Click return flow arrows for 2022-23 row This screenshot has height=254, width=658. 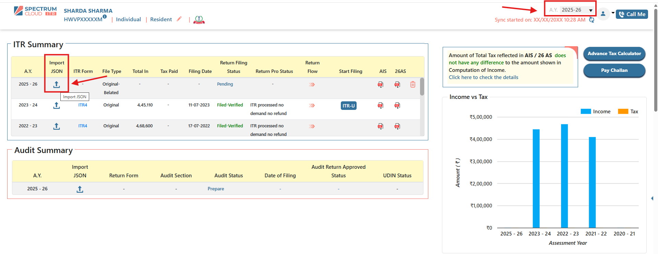coord(312,126)
